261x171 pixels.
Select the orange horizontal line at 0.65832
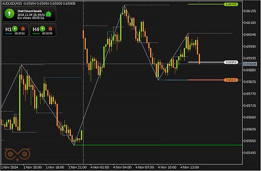[206, 80]
